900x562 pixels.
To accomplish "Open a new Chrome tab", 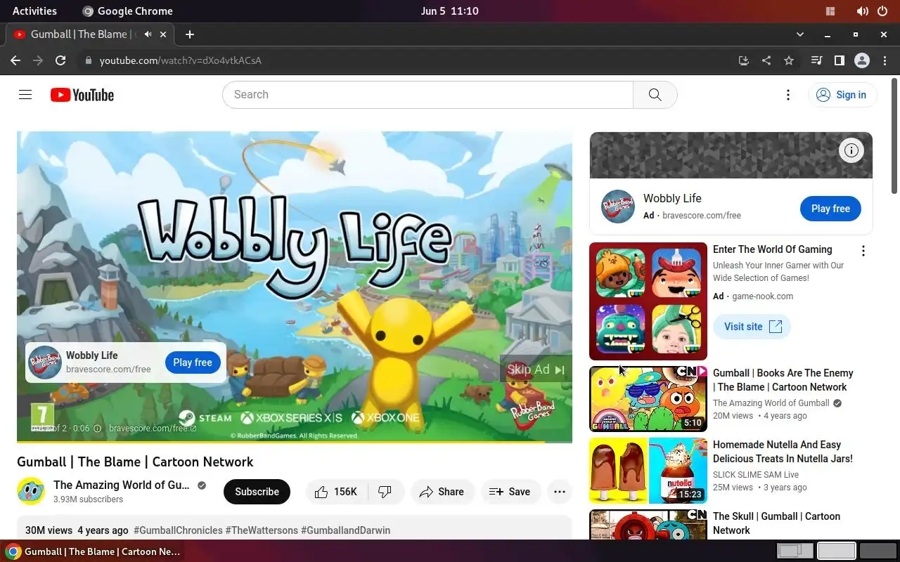I will click(190, 34).
